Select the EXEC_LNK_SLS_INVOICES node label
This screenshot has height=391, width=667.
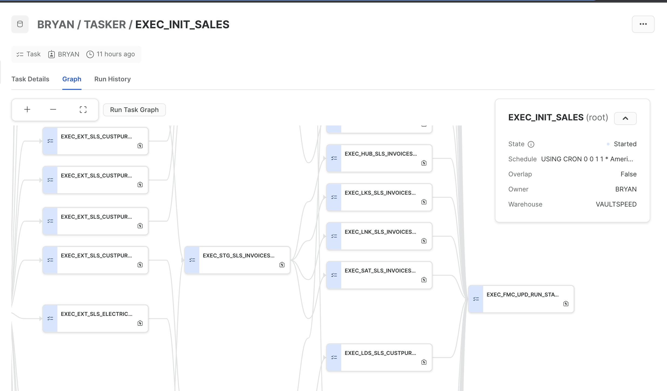coord(380,232)
